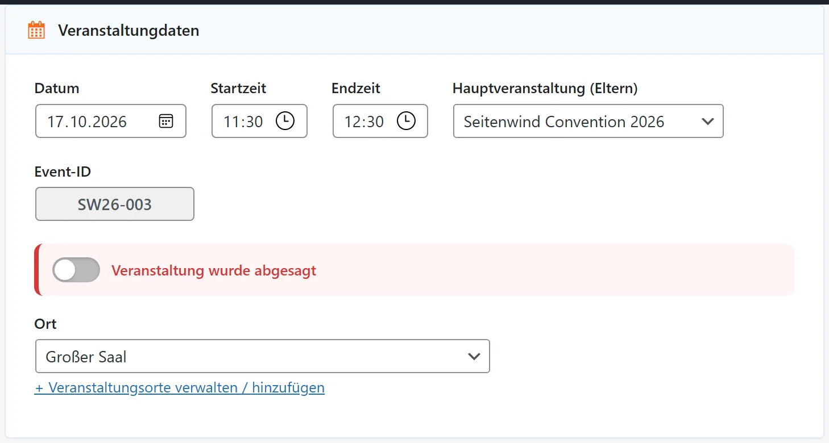
Task: Click the Startzeit value 11:30
Action: click(243, 122)
